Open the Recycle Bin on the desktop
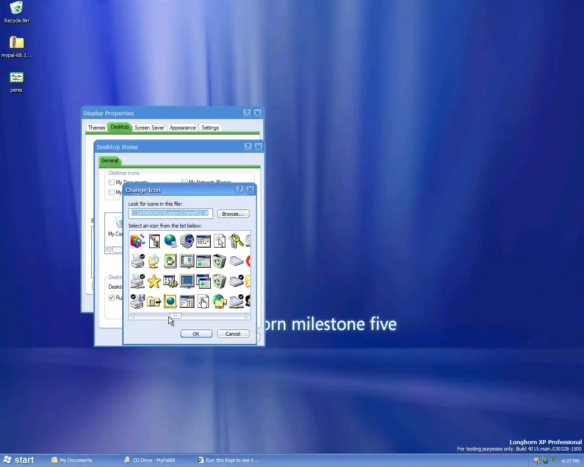The height and width of the screenshot is (467, 584). (x=16, y=12)
